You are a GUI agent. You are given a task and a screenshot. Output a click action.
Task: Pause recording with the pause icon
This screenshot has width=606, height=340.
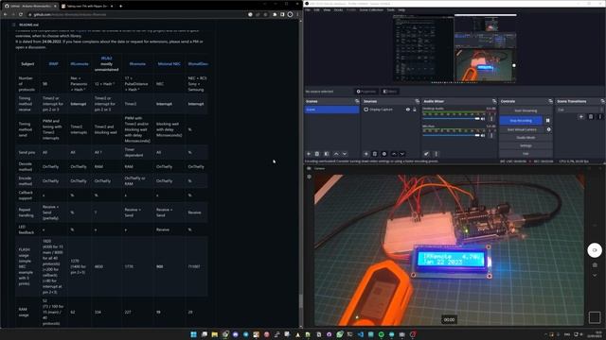[547, 121]
